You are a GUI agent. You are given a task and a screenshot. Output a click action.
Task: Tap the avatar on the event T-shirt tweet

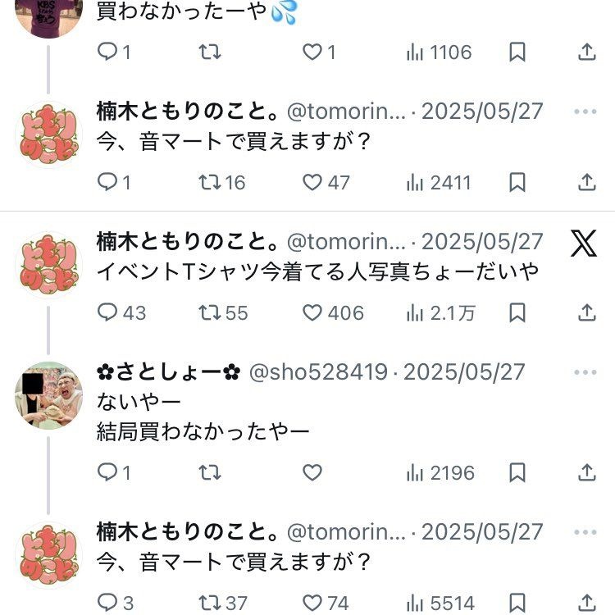48,265
